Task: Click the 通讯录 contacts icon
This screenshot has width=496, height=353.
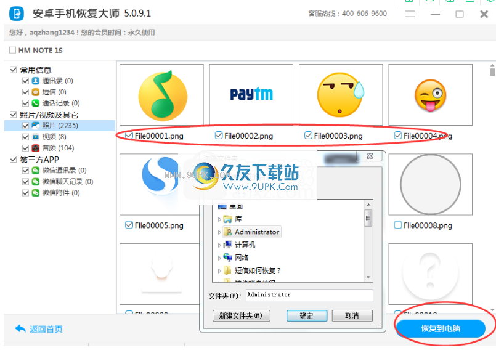Action: pyautogui.click(x=36, y=81)
